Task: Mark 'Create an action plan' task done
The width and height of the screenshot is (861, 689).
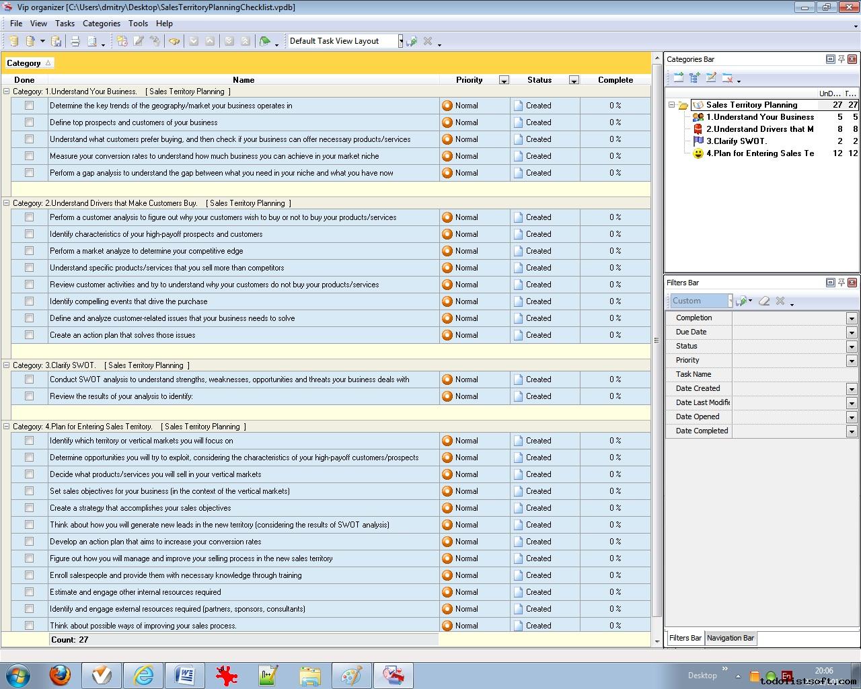Action: tap(29, 335)
